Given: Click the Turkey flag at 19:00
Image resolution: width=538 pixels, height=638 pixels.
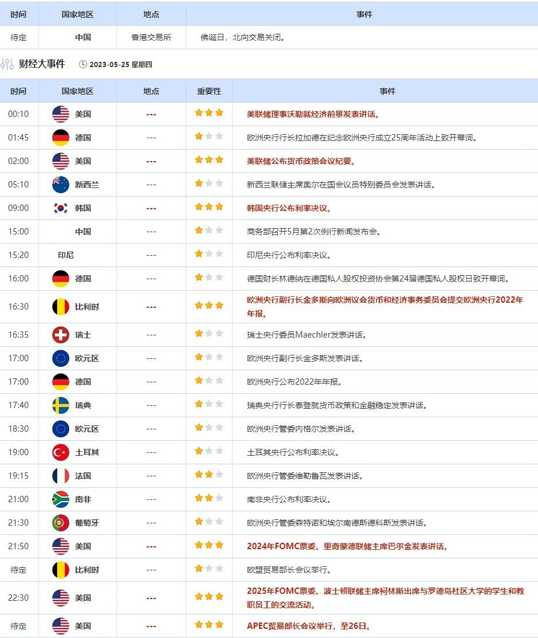Looking at the screenshot, I should (x=60, y=452).
